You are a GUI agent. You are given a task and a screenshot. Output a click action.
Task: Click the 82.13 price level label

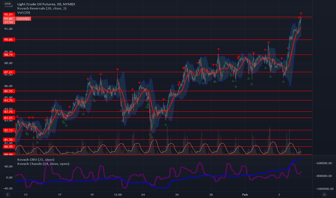point(9,130)
